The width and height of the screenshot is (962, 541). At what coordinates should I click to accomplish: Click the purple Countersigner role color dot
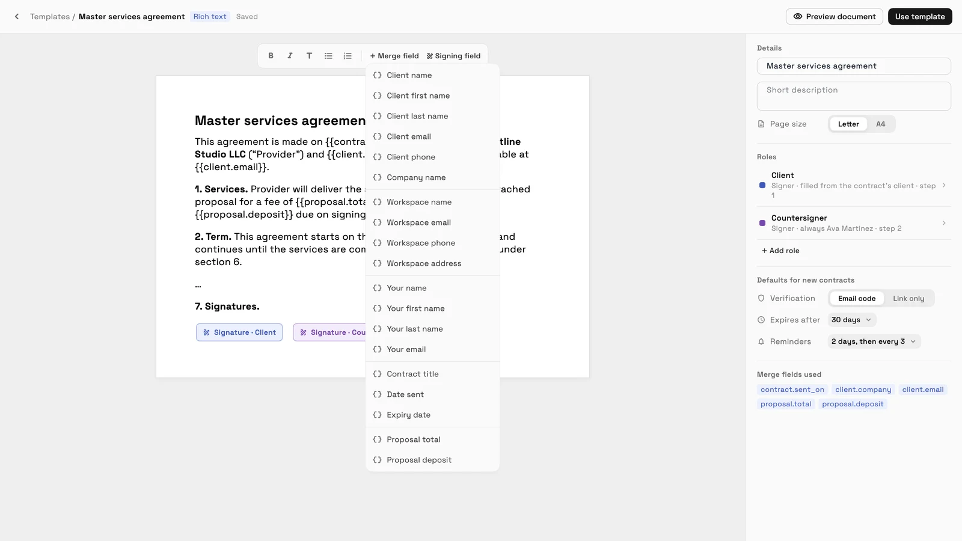click(762, 223)
